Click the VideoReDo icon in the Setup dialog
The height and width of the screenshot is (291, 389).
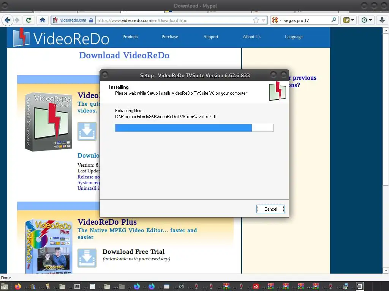[277, 91]
